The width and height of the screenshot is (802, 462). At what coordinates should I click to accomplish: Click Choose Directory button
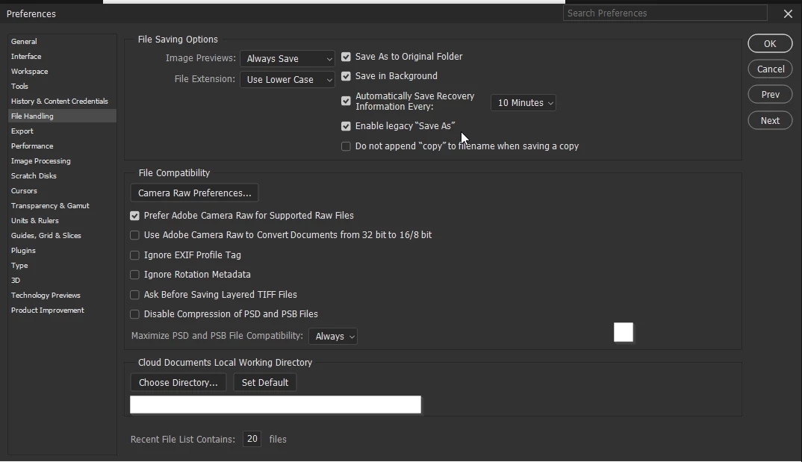178,383
